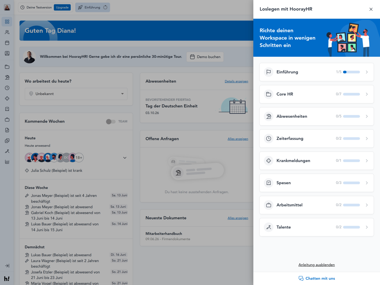The image size is (380, 285).
Task: Open the stacked copies icon in sidebar
Action: click(x=7, y=141)
